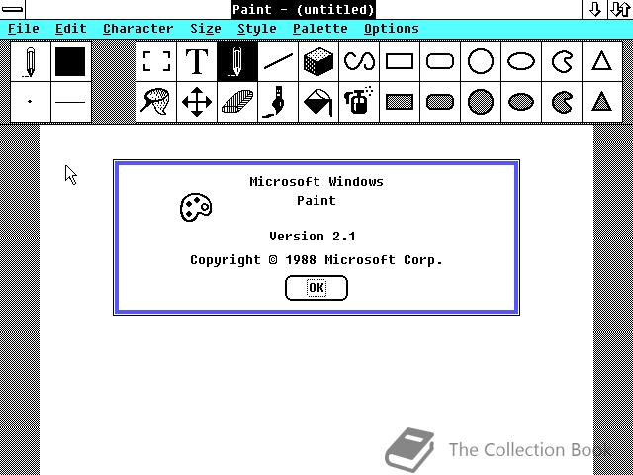Select the Text tool
The width and height of the screenshot is (633, 475).
[197, 61]
